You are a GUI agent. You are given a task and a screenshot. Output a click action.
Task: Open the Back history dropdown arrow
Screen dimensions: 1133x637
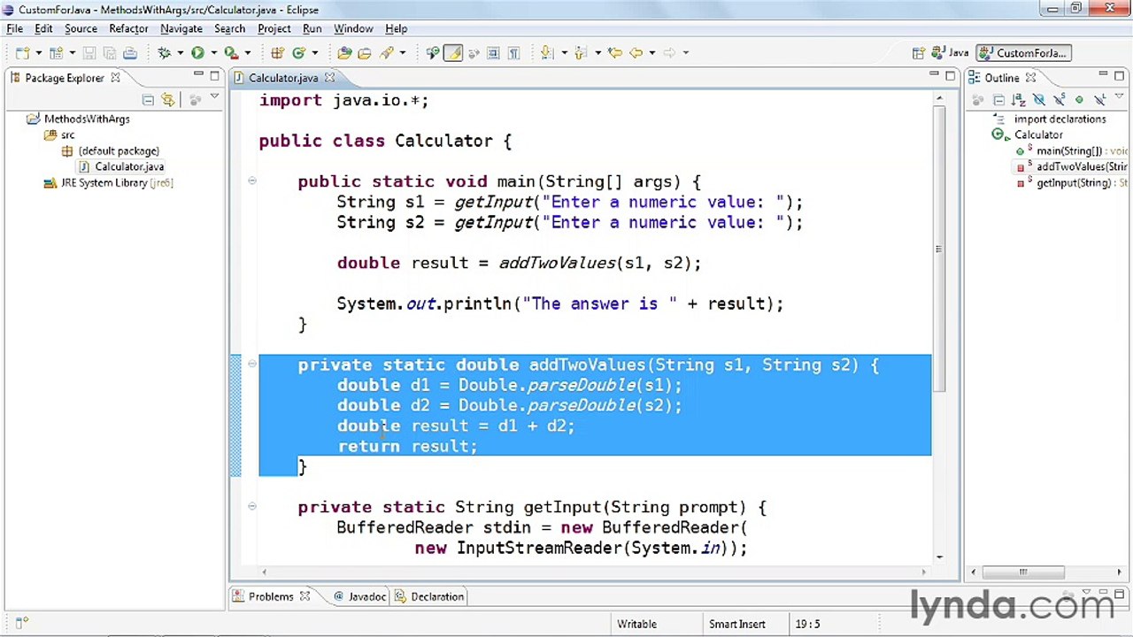[x=652, y=53]
